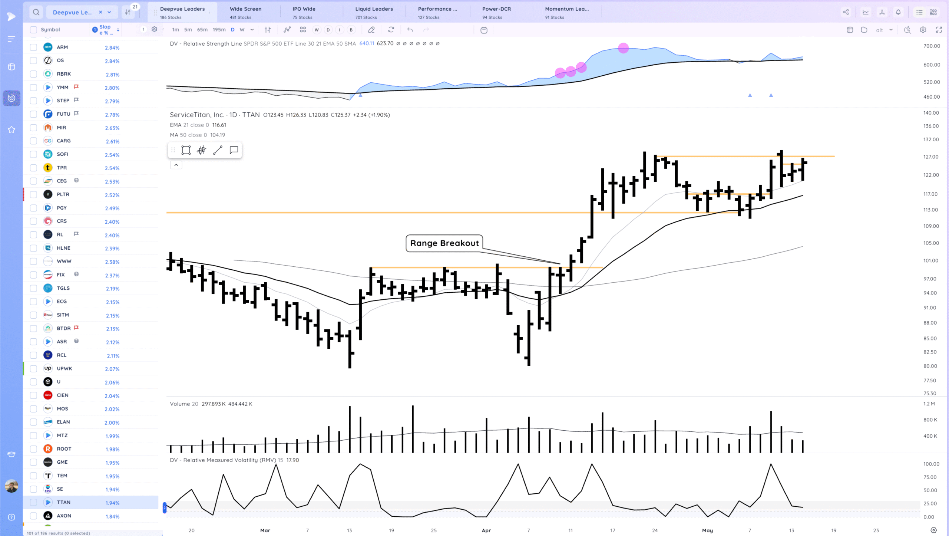Select the 65m timeframe button
949x536 pixels.
(202, 30)
